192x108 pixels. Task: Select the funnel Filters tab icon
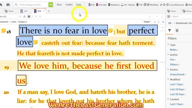[169, 30]
